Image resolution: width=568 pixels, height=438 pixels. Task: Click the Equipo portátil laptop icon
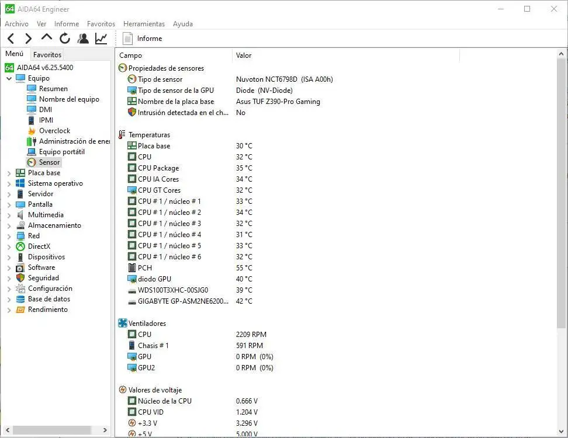[32, 152]
